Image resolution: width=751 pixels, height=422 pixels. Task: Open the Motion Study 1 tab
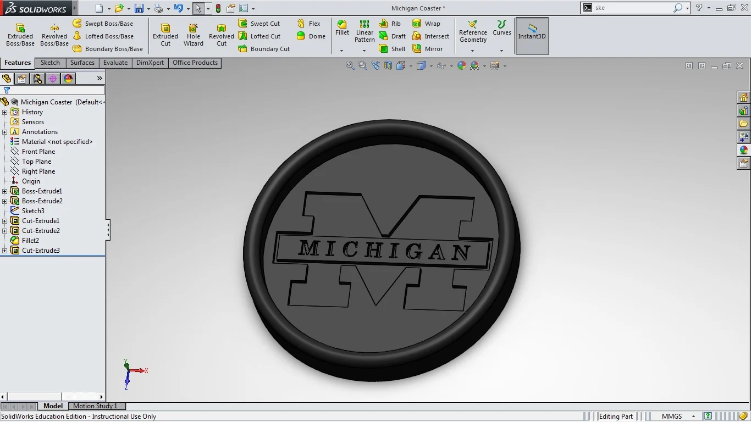click(95, 406)
